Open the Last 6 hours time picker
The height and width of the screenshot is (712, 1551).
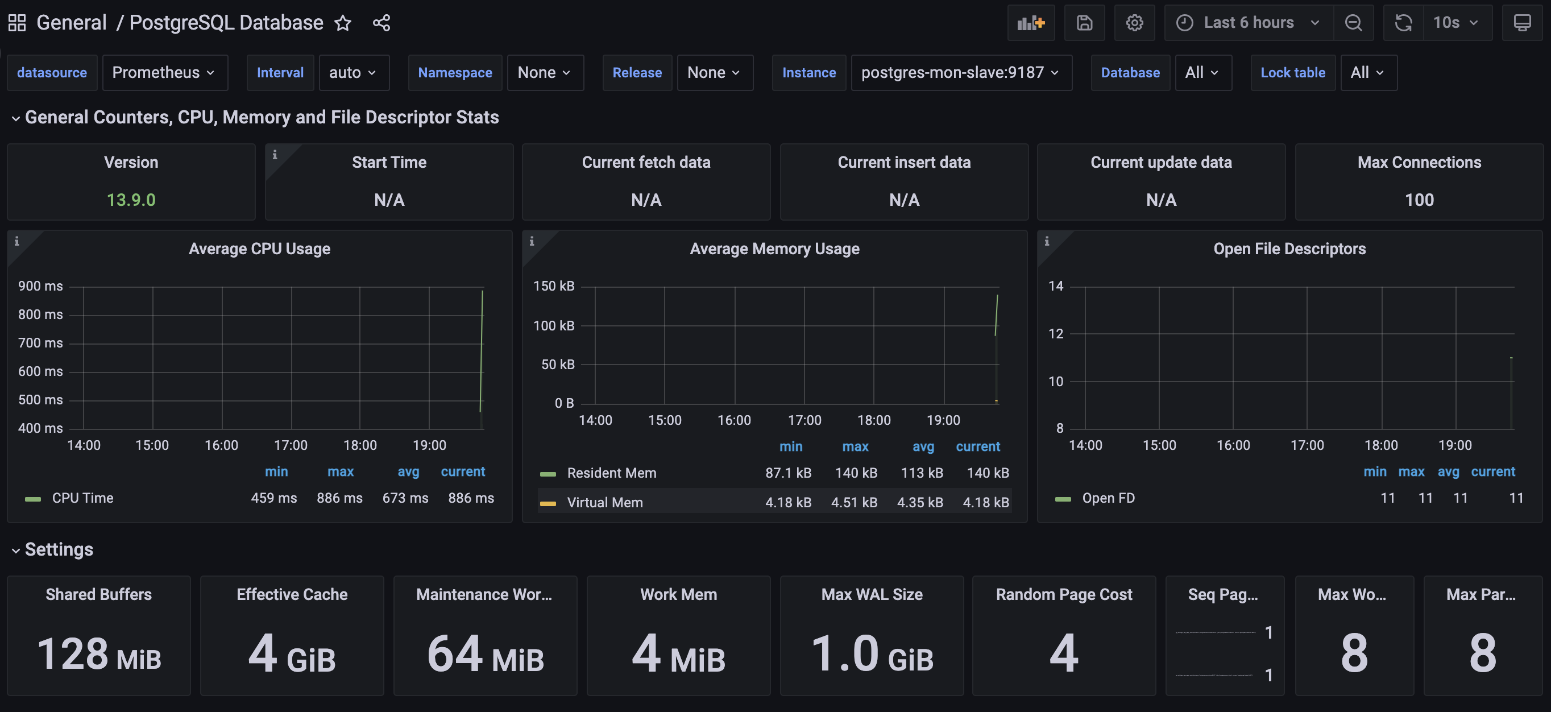[1247, 22]
